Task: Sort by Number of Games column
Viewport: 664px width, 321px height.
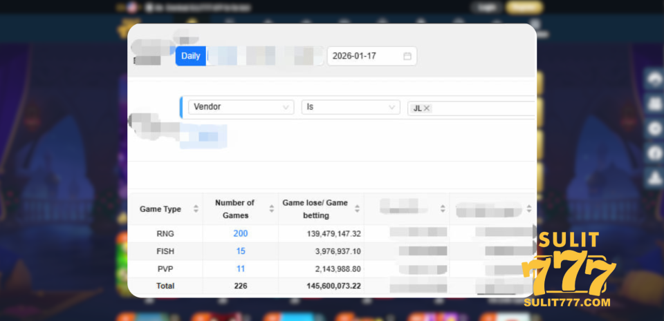Action: [x=271, y=208]
